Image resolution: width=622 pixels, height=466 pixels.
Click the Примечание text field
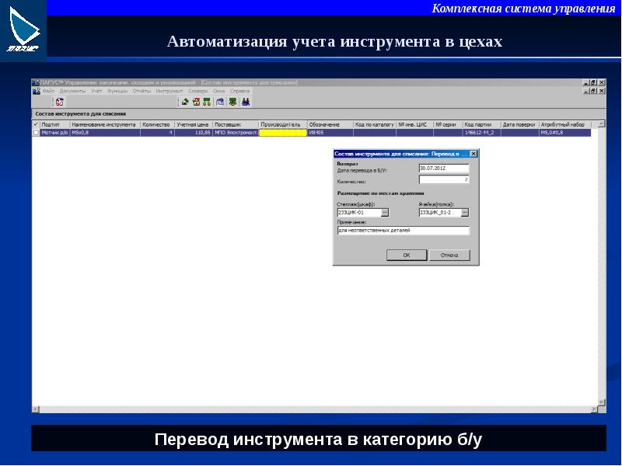coord(403,231)
